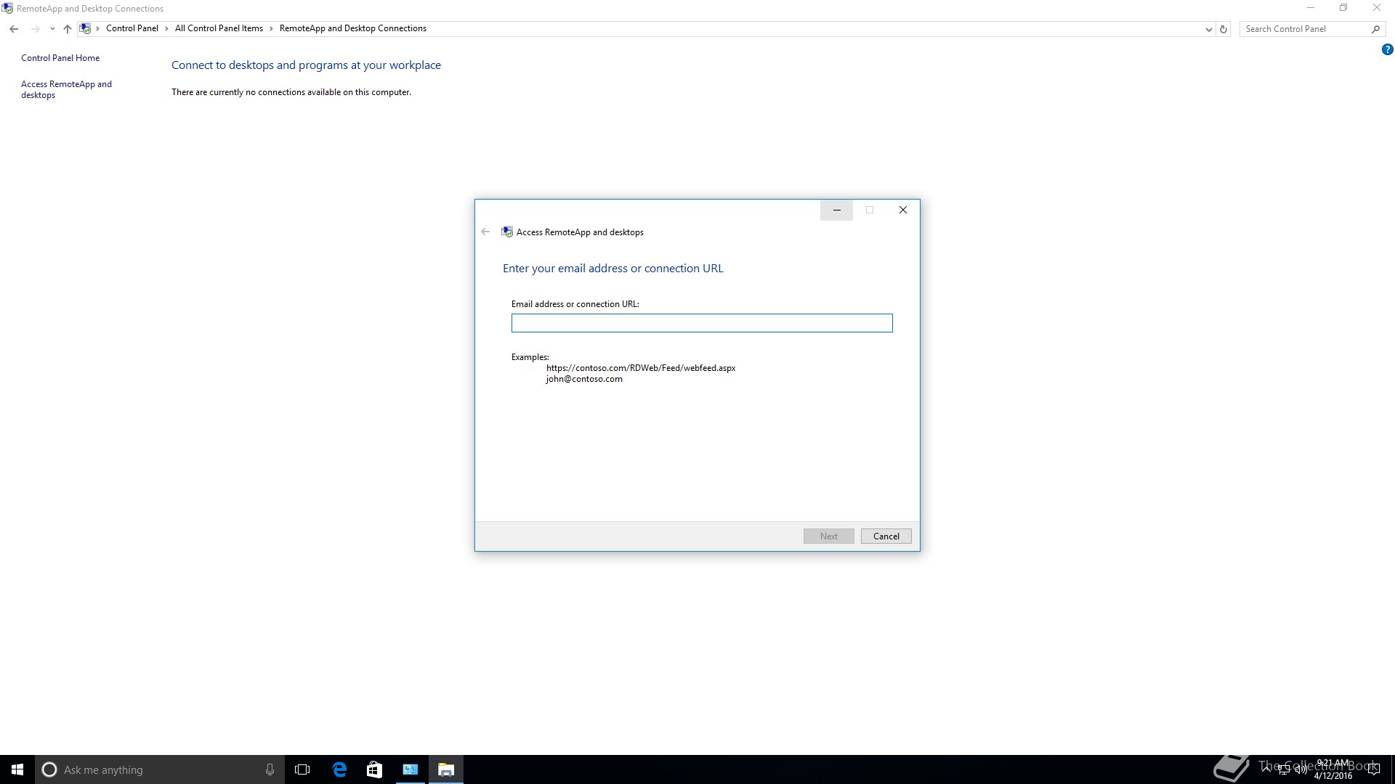Click the RemoteApp window title bar icon
This screenshot has height=784, width=1395.
[7, 9]
